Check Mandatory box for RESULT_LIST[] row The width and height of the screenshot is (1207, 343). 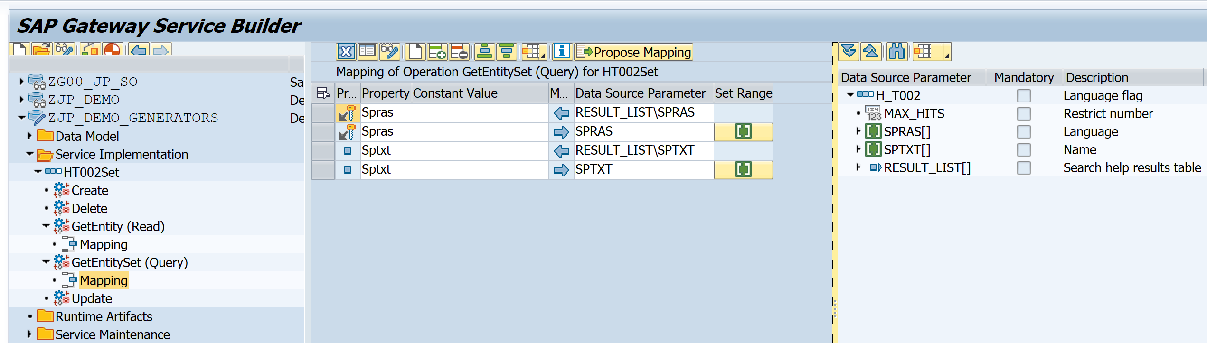[1024, 168]
